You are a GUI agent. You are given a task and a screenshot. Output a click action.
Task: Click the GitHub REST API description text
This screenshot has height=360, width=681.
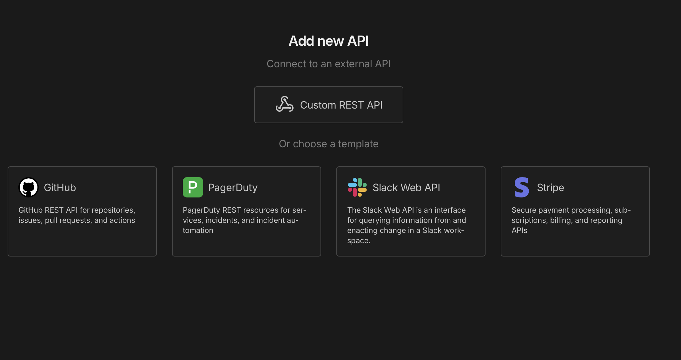pyautogui.click(x=77, y=215)
